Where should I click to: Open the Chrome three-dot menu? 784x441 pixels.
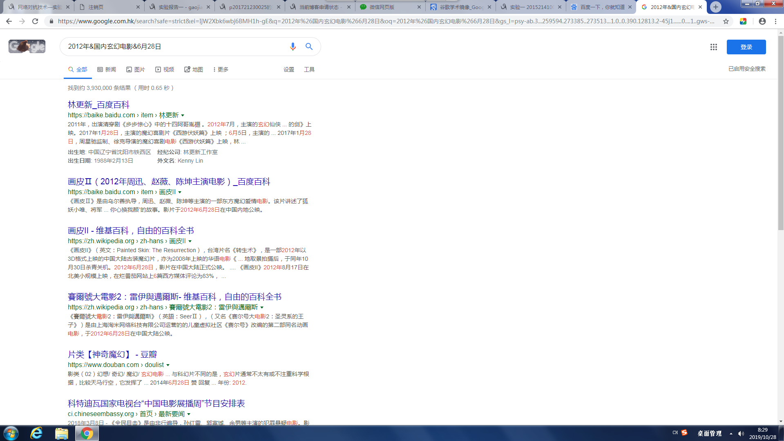point(775,21)
